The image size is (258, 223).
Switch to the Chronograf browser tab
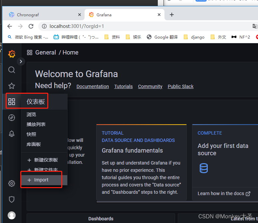[x=43, y=15]
